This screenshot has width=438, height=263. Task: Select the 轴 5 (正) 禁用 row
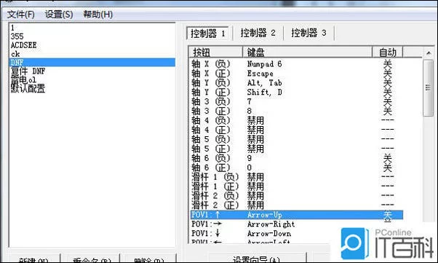(x=297, y=149)
